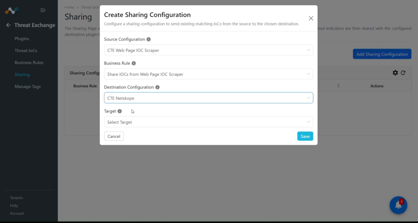Click the Business Rule info icon

click(x=133, y=63)
